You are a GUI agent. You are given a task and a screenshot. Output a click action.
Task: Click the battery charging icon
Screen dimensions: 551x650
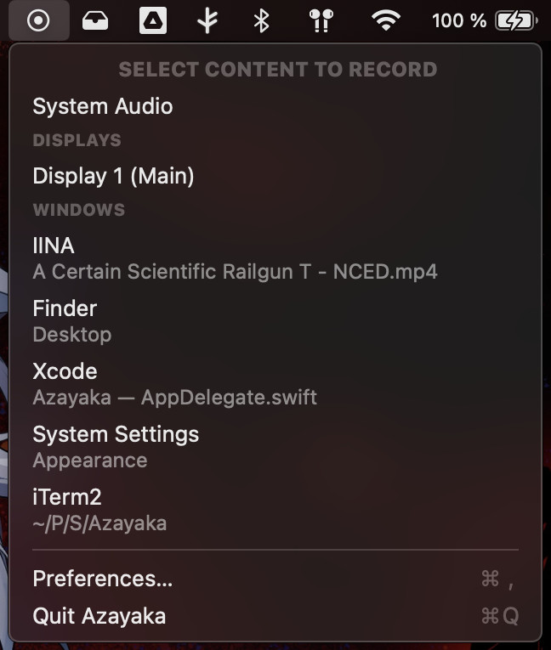517,20
